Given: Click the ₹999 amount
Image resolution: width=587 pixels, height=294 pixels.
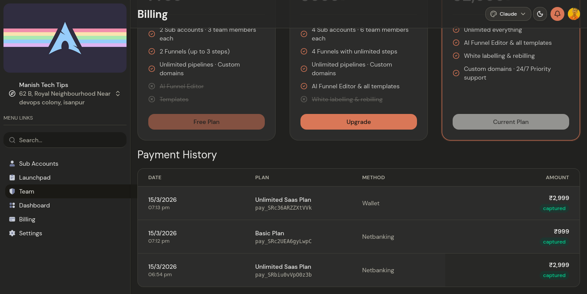Looking at the screenshot, I should click(x=561, y=231).
